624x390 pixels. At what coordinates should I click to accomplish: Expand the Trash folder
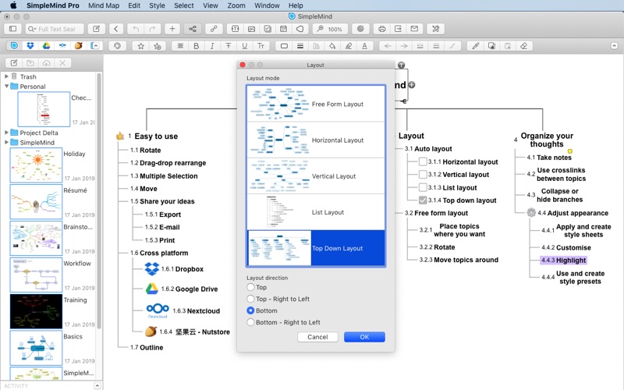[6, 76]
